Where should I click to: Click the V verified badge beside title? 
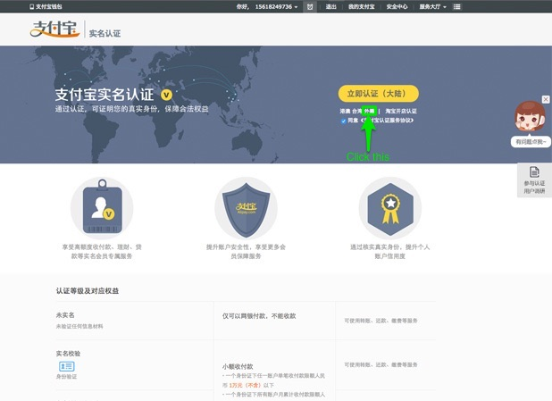pos(166,94)
